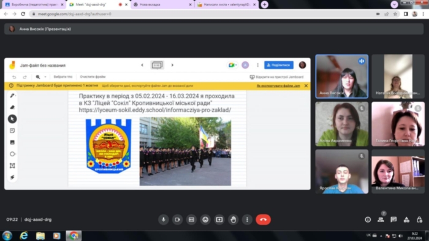
Task: Activate the laser pointer tool
Action: [12, 177]
